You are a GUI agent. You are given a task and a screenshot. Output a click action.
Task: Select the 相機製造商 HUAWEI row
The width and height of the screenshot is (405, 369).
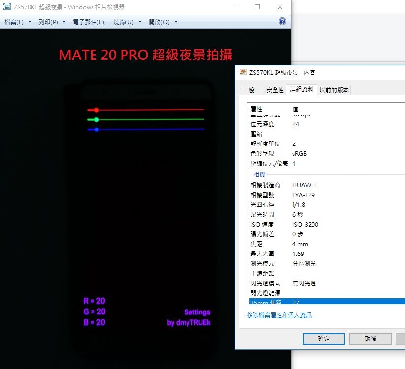327,185
